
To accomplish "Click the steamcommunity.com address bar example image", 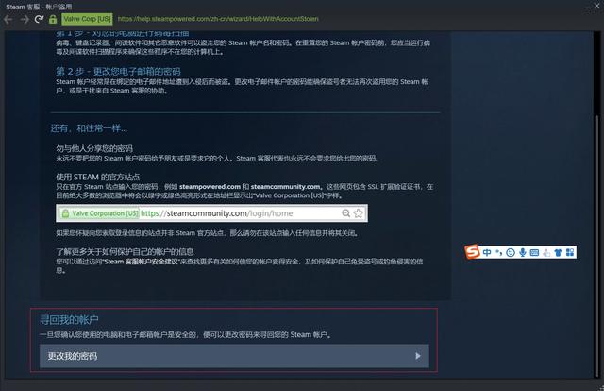I will [211, 213].
